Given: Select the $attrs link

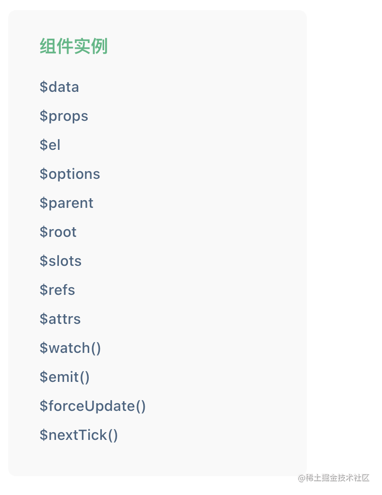Looking at the screenshot, I should (x=60, y=319).
